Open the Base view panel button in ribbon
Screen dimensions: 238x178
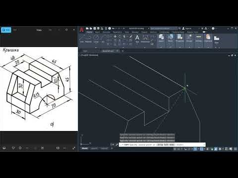coord(217,40)
